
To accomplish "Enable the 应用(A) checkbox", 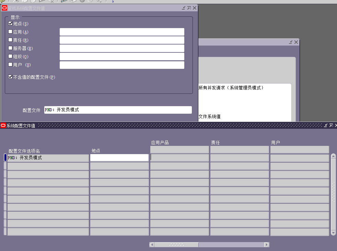I will coord(10,32).
